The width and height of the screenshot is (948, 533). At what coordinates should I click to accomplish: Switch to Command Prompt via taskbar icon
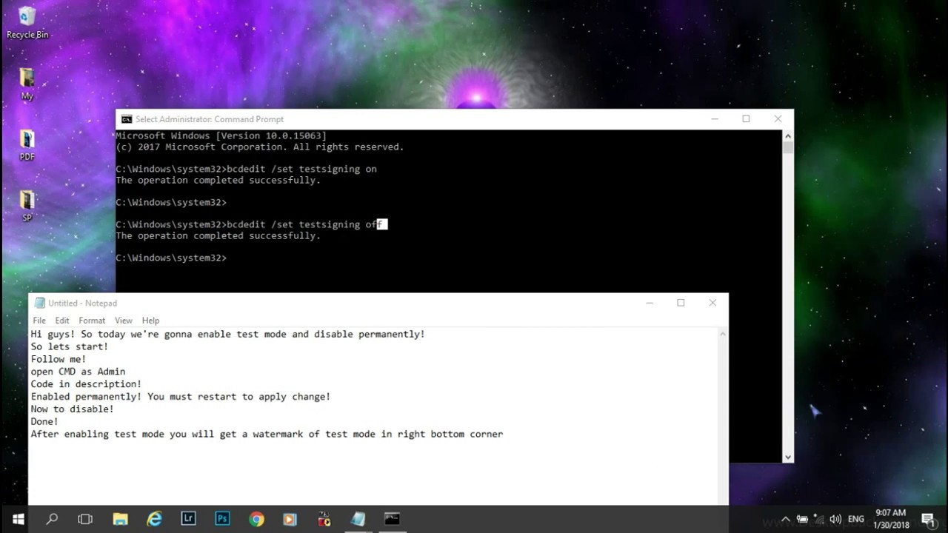tap(392, 519)
